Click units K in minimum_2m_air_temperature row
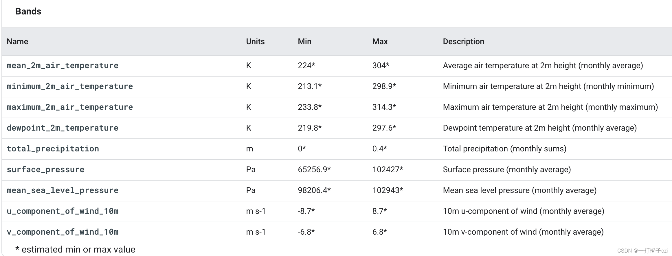672x256 pixels. click(249, 86)
